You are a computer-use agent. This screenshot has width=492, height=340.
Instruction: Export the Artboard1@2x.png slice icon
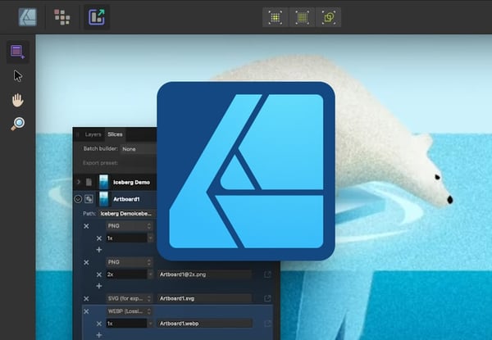267,274
